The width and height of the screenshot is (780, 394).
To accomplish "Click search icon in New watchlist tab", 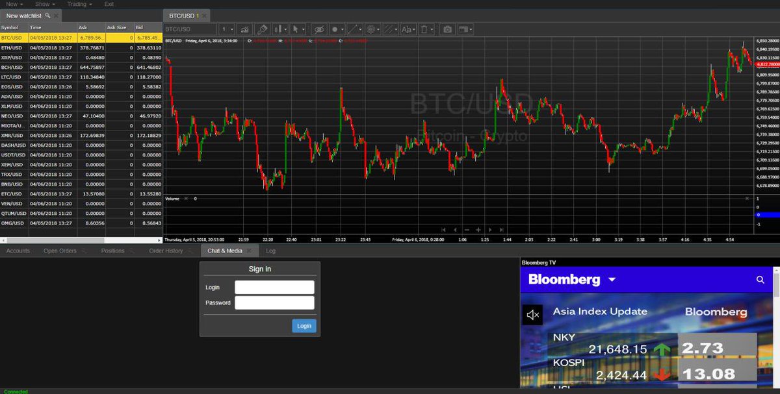I will [47, 15].
